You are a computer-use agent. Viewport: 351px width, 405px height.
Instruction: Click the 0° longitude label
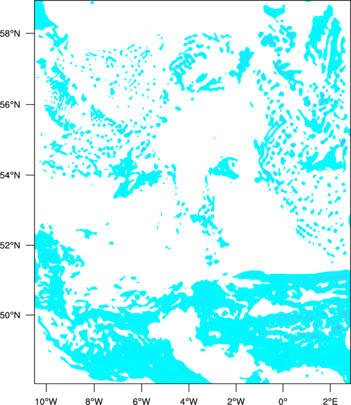[x=283, y=401]
